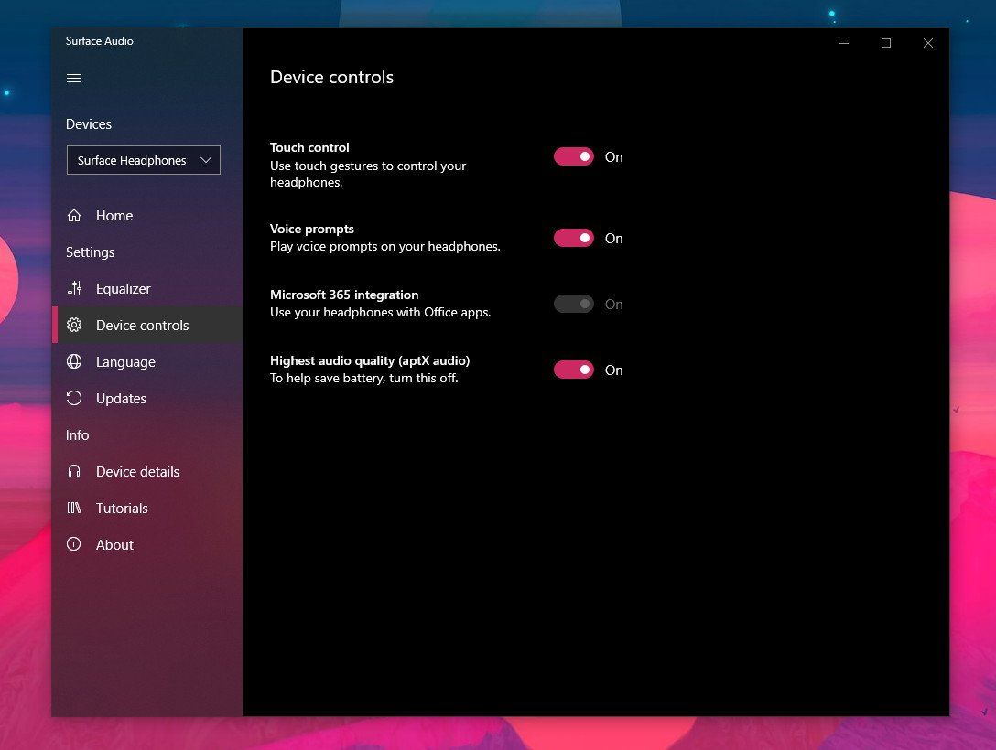996x750 pixels.
Task: Go to the Home page label
Action: (x=114, y=216)
